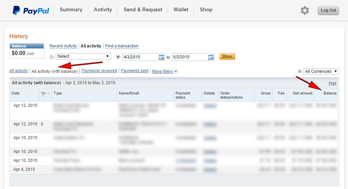This screenshot has height=189, width=348.
Task: Go to the Wallet tab
Action: click(x=181, y=10)
